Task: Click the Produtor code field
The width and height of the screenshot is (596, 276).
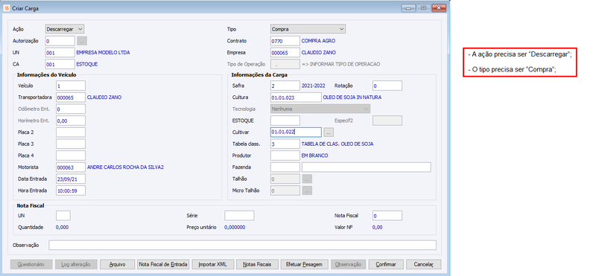Action: 285,155
